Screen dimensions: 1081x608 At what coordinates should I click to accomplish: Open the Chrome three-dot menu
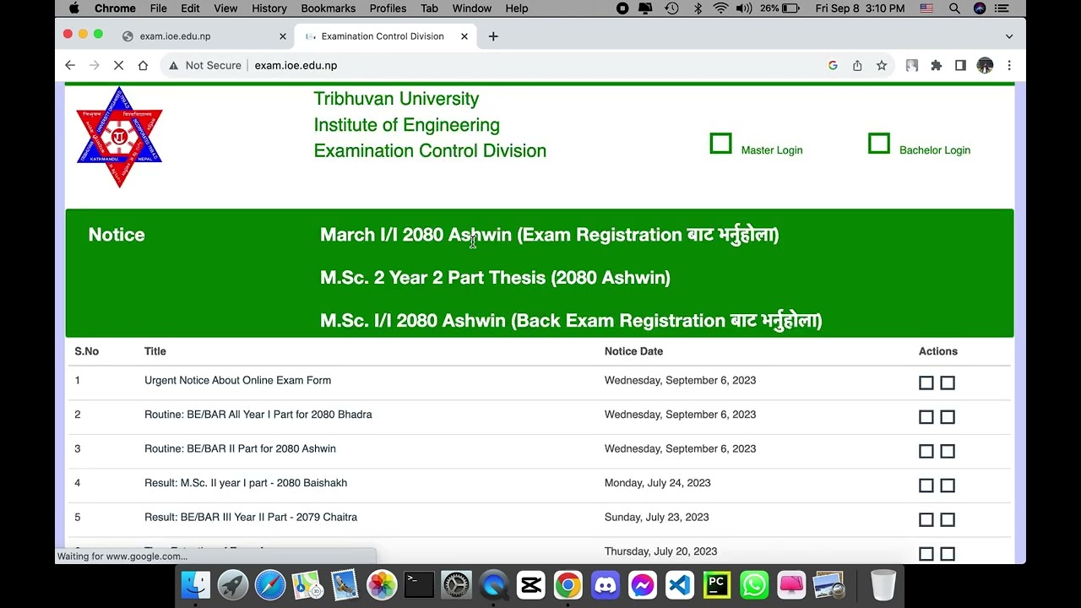(1009, 65)
